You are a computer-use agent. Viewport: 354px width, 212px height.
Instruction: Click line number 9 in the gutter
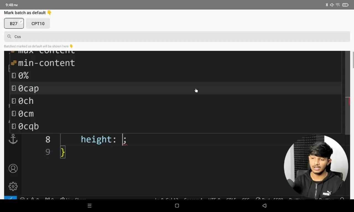48,152
